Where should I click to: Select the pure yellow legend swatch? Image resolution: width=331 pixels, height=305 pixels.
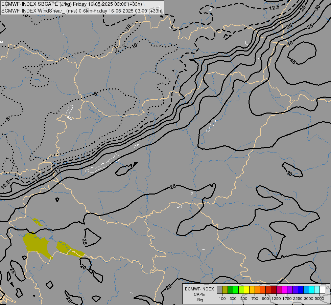point(246,290)
